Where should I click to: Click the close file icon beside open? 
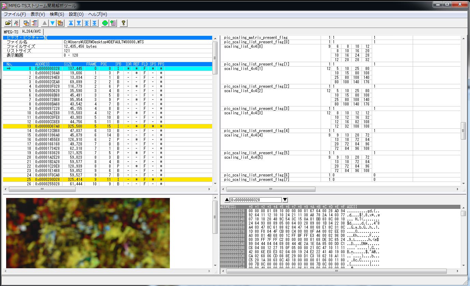pyautogui.click(x=16, y=23)
